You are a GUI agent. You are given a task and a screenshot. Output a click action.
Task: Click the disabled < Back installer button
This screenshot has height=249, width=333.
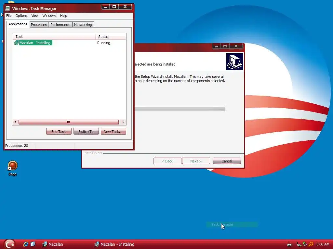[167, 161]
